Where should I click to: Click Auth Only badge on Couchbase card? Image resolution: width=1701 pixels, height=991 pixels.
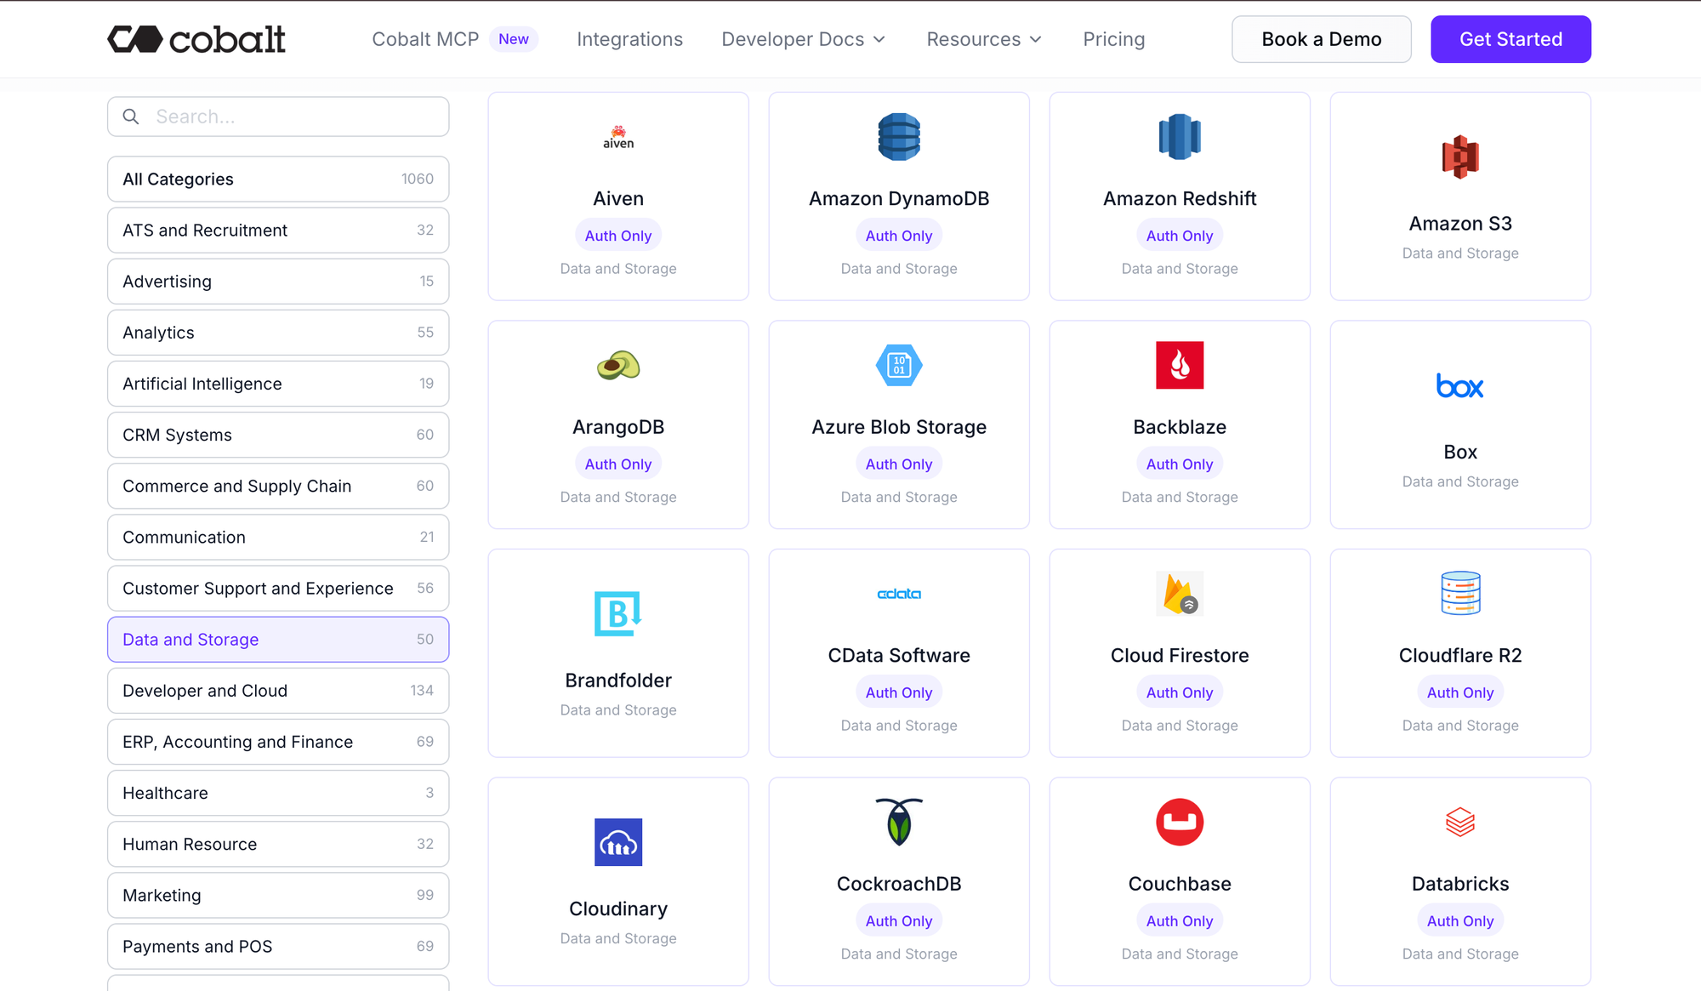tap(1180, 920)
